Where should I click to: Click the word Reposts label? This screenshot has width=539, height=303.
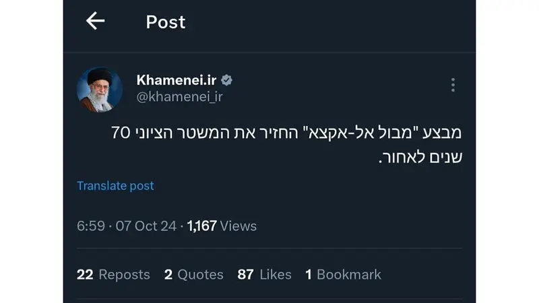tap(124, 275)
